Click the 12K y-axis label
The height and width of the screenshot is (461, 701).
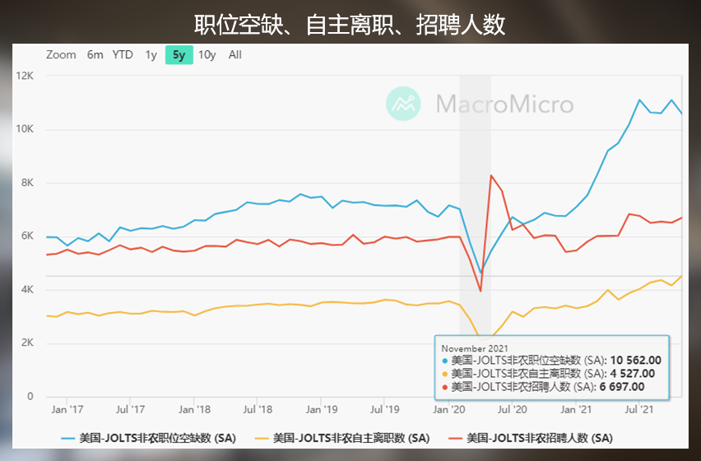point(25,76)
